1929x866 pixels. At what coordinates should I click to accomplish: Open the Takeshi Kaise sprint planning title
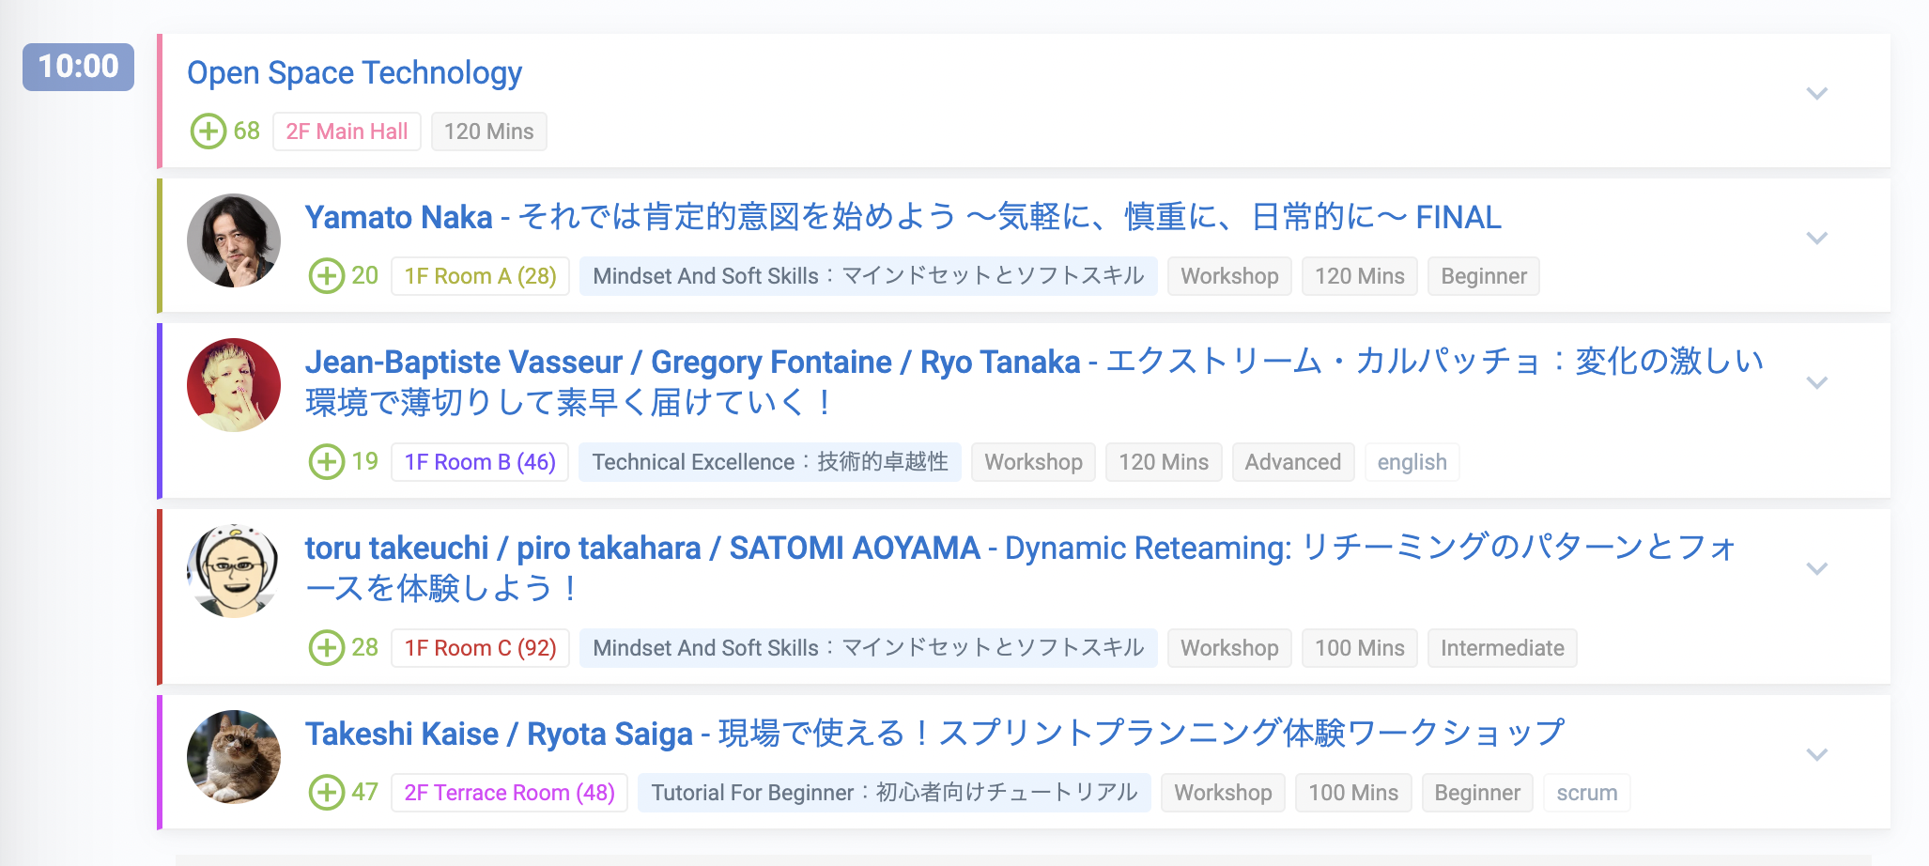934,734
